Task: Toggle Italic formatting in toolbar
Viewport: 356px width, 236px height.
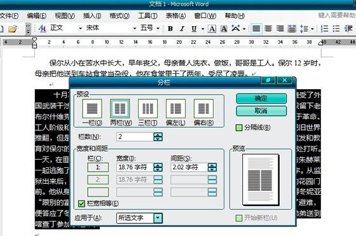Action: click(x=182, y=29)
